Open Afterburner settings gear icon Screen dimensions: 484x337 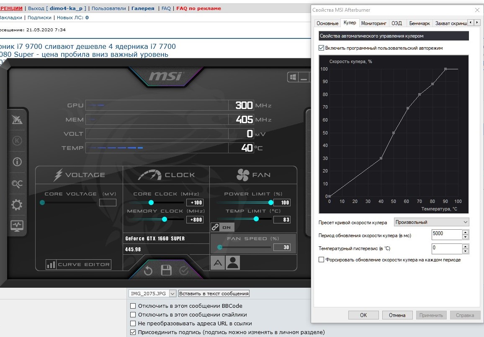(x=17, y=205)
